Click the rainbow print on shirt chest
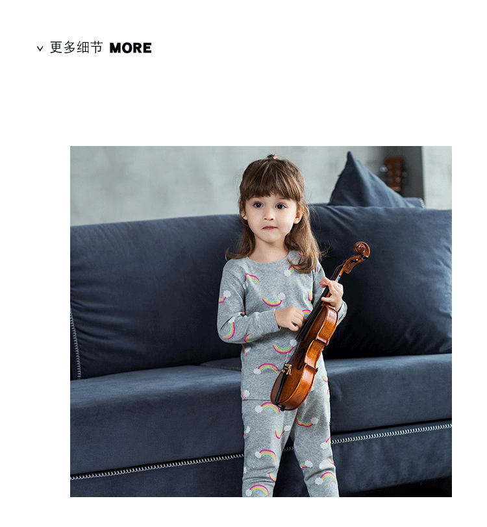Image resolution: width=487 pixels, height=527 pixels. [x=272, y=301]
